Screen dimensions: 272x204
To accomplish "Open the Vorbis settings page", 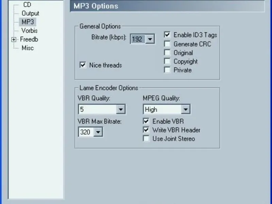I will click(x=30, y=31).
